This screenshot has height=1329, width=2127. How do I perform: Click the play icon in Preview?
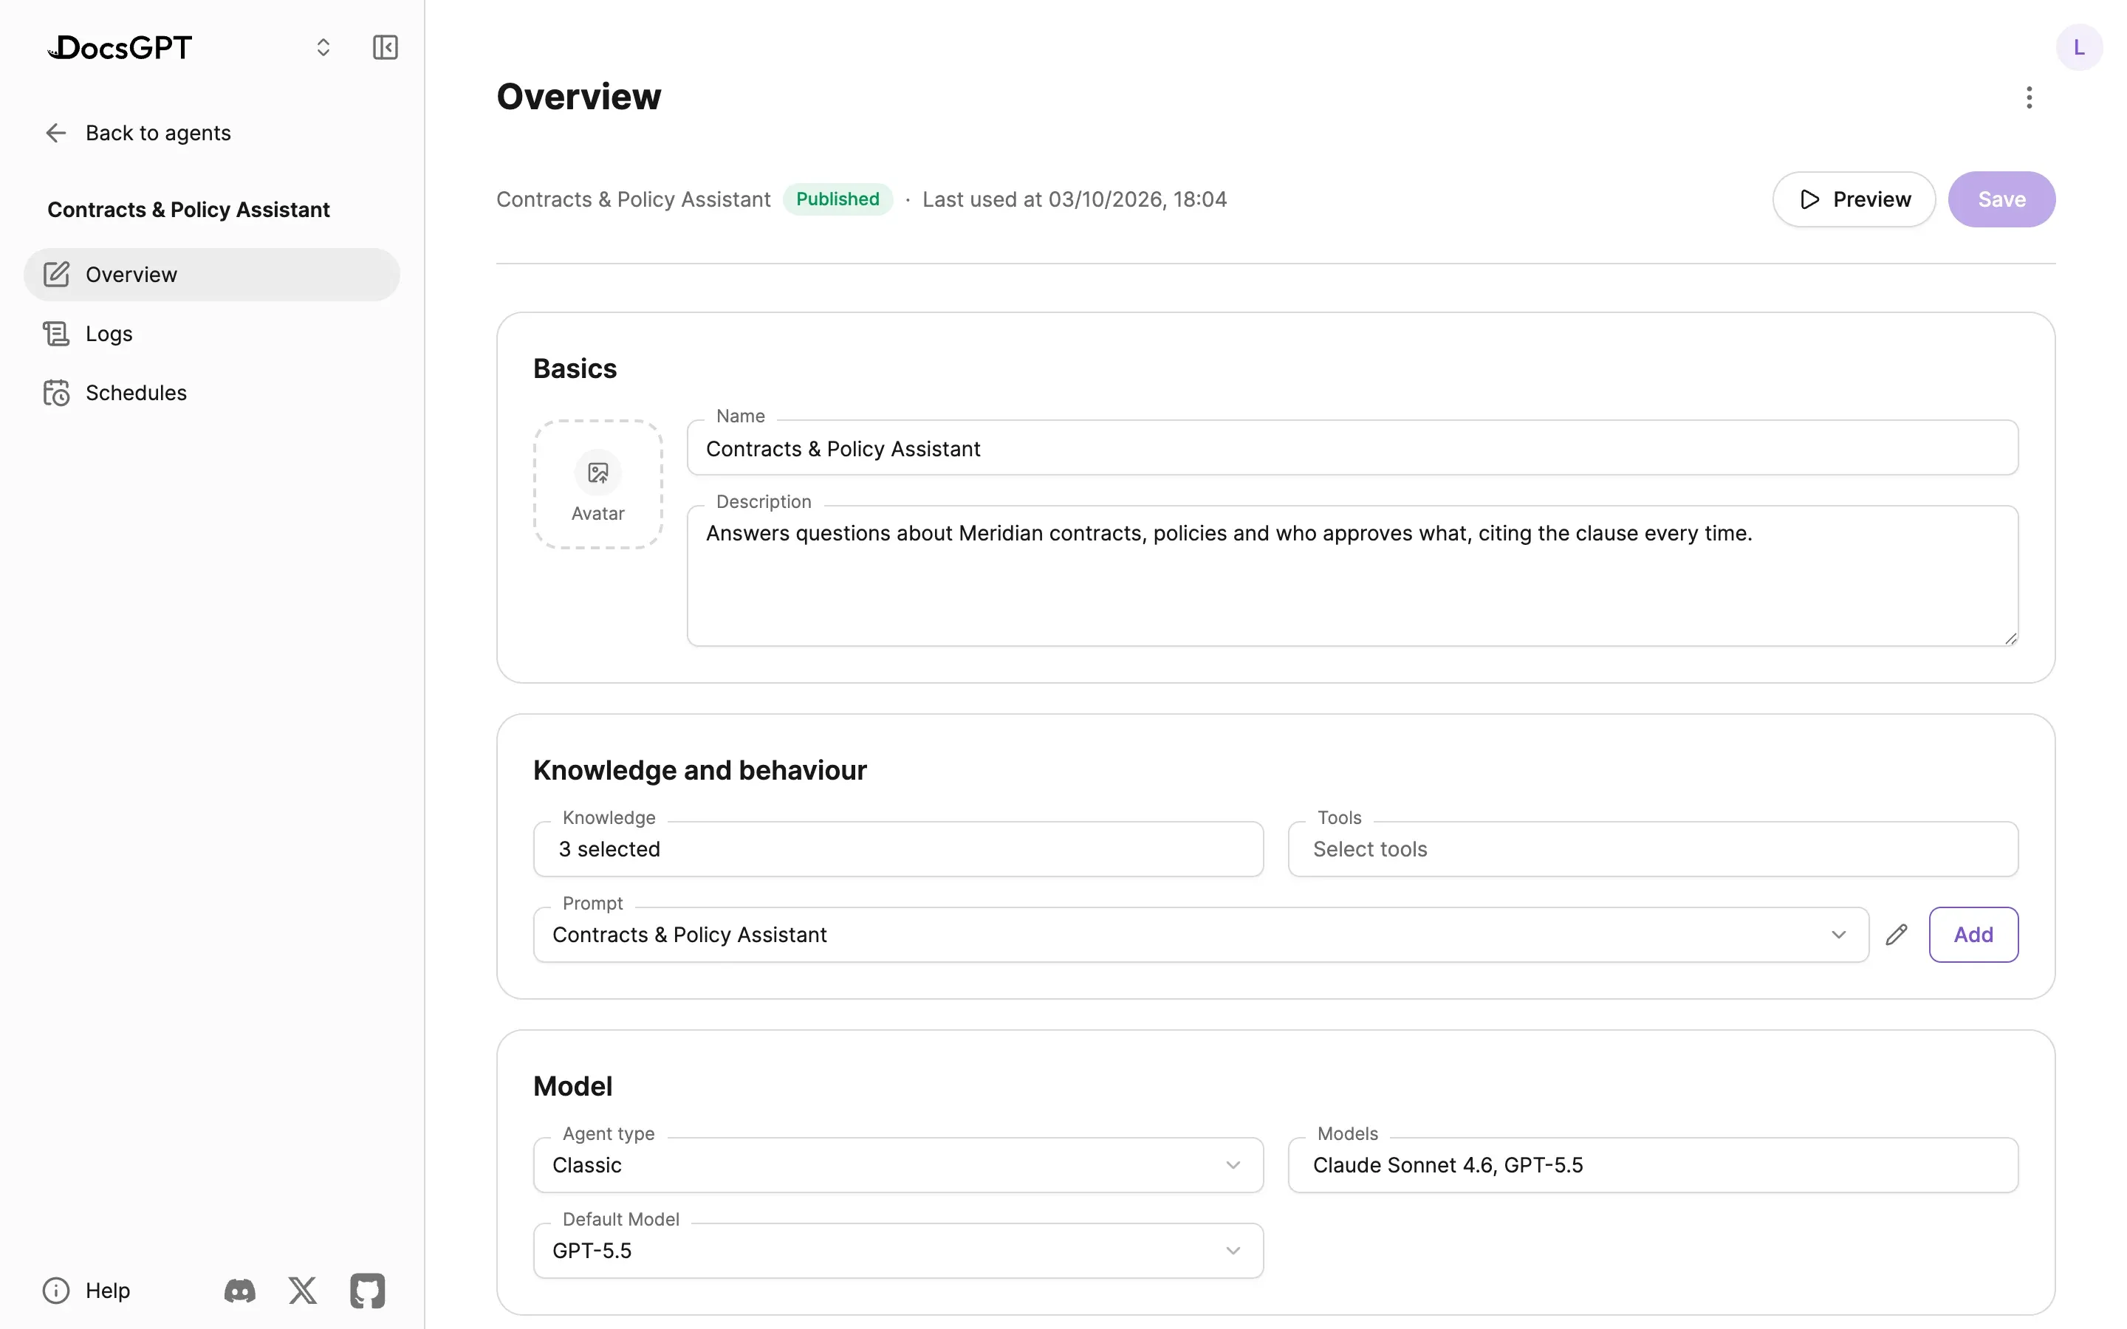coord(1809,199)
